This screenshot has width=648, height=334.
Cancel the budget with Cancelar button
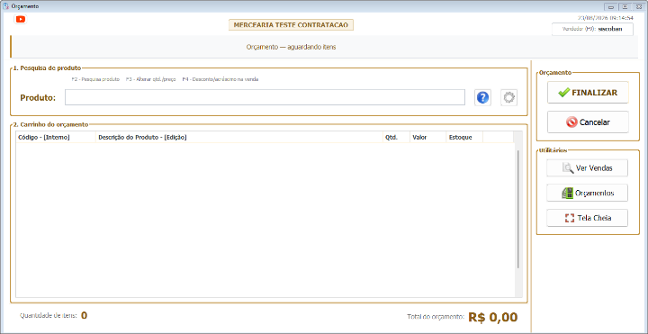click(x=588, y=122)
